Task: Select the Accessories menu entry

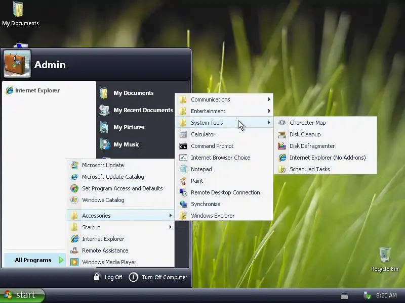Action: [120, 216]
